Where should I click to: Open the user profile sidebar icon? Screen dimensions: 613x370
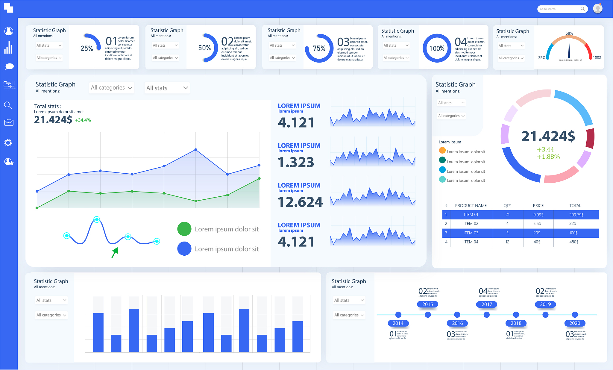point(9,31)
